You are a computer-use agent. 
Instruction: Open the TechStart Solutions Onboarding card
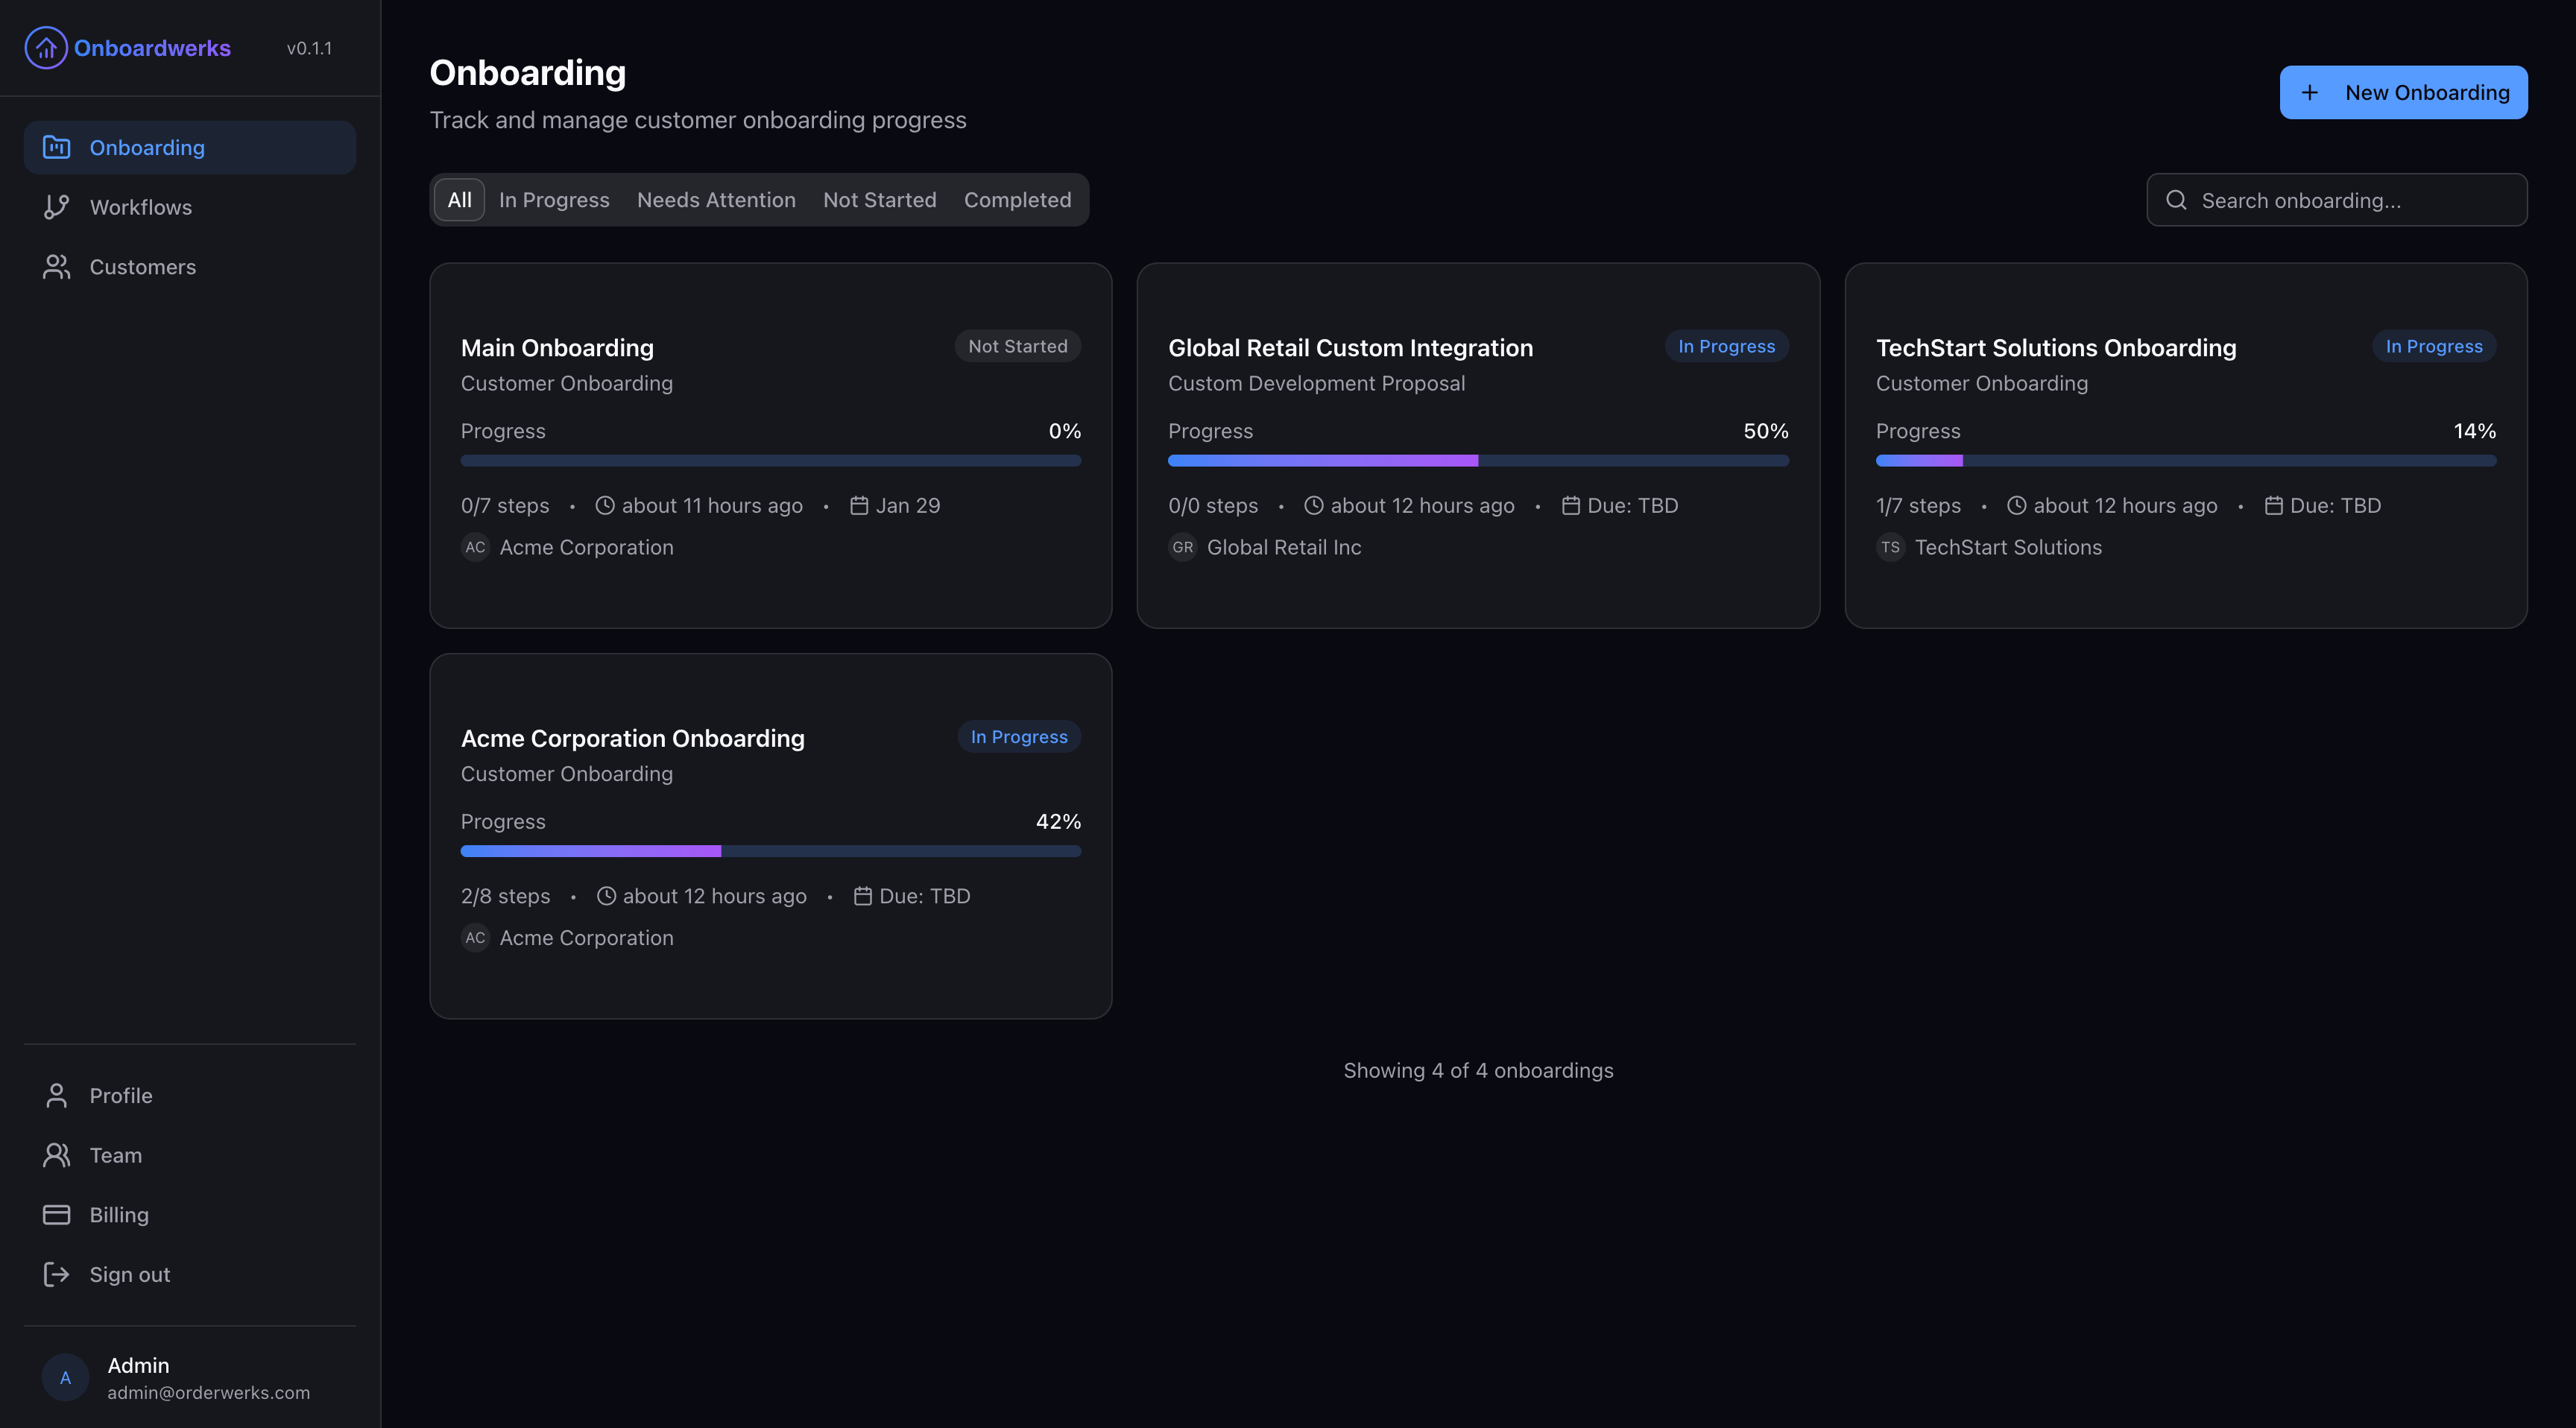point(2055,348)
